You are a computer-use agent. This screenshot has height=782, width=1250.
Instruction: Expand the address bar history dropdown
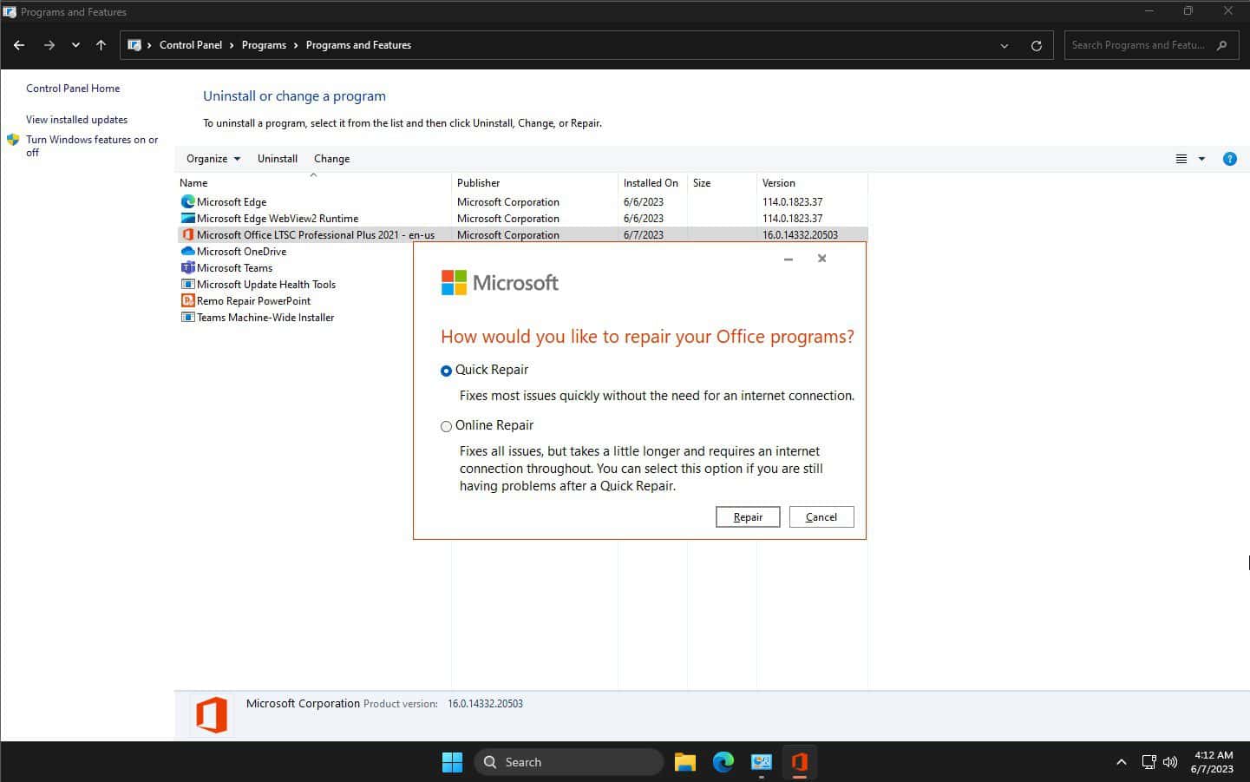point(1005,45)
